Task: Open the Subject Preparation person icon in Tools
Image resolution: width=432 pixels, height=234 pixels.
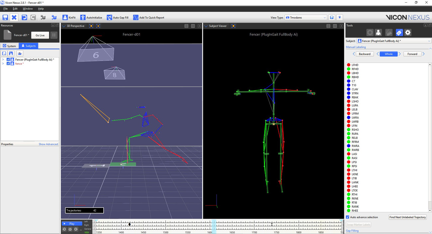Action: pos(378,33)
